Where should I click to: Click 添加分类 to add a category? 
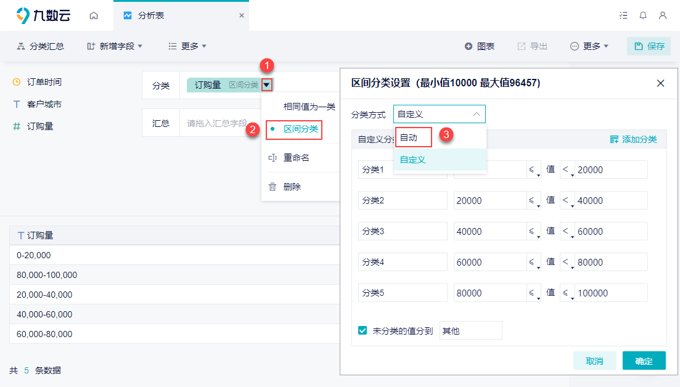pos(633,139)
